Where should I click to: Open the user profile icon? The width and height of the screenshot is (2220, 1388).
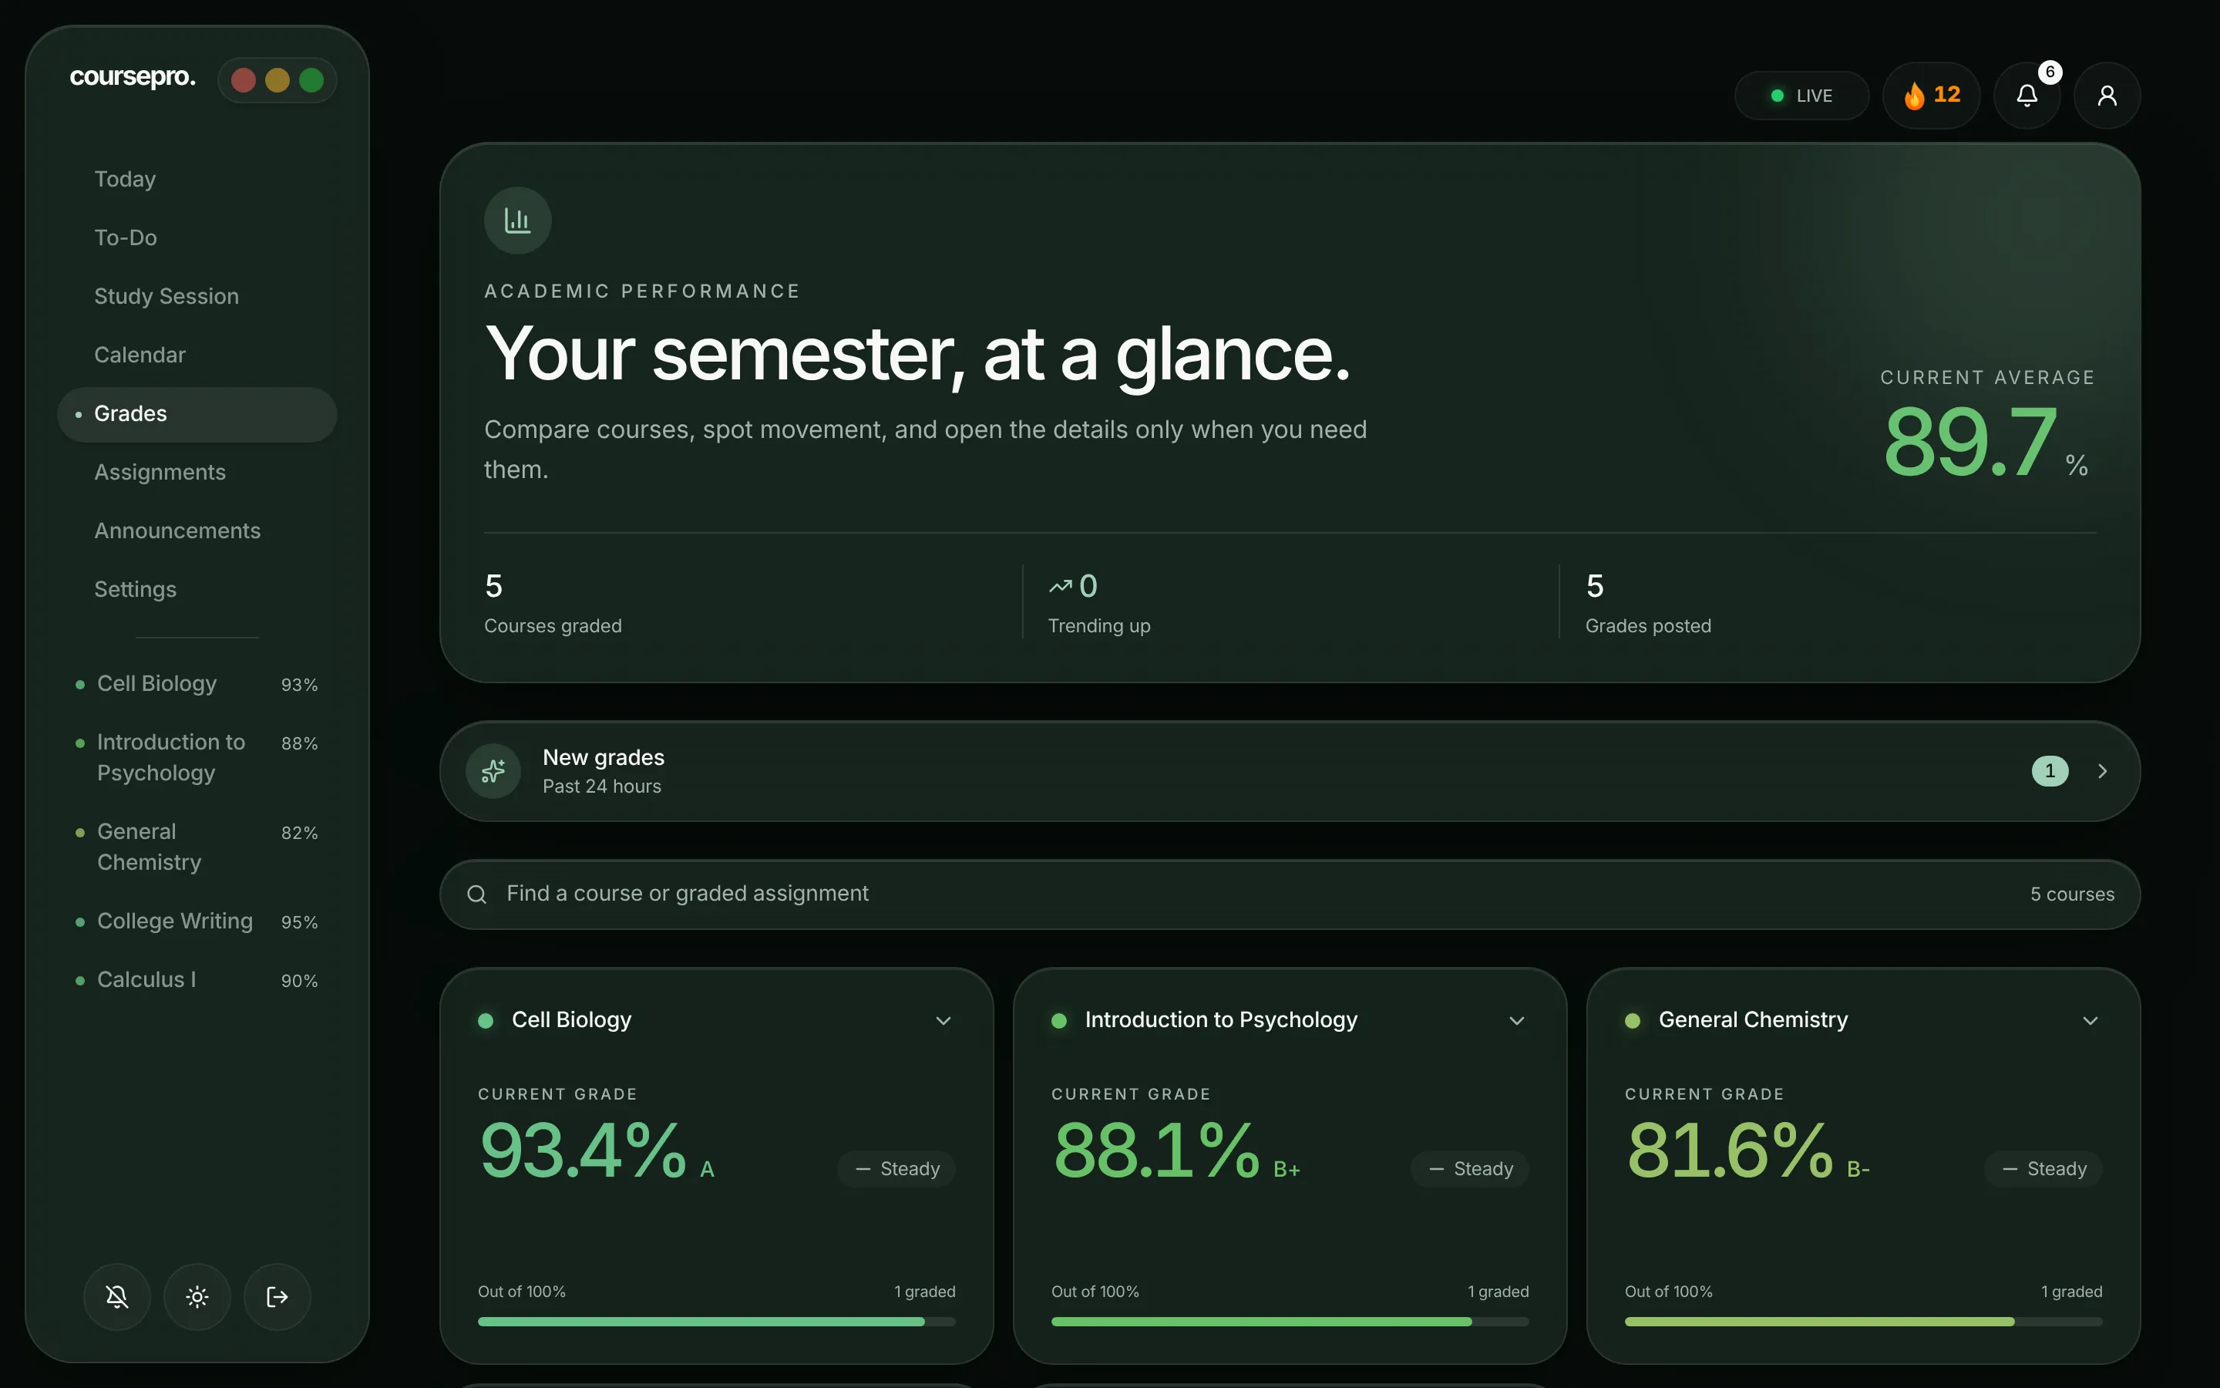click(2107, 96)
